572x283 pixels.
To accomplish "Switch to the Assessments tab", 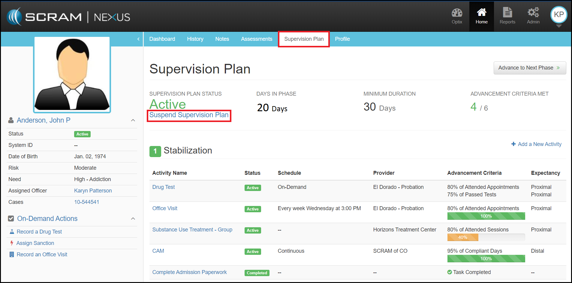I will point(256,39).
